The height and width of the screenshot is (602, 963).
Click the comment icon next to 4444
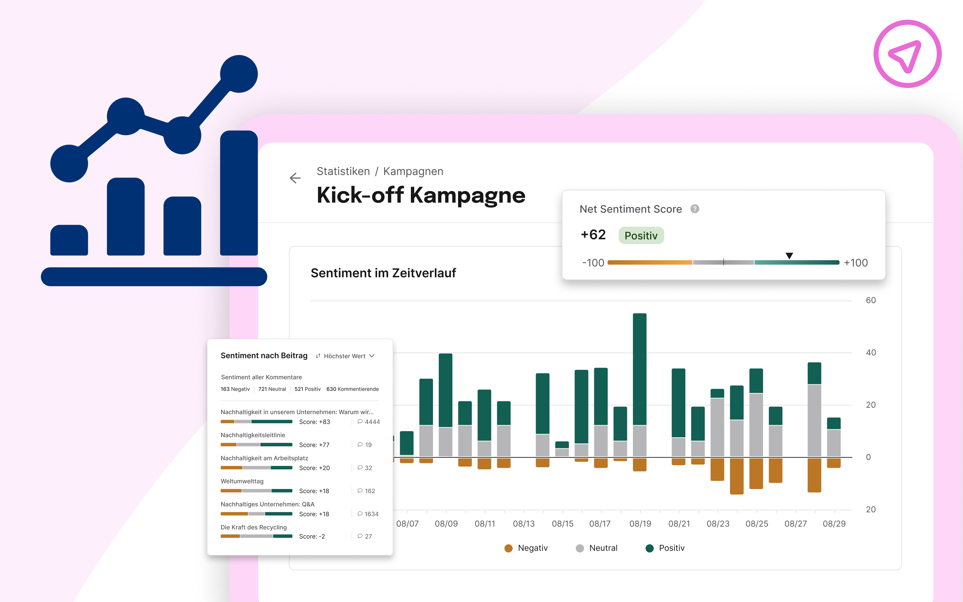coord(360,422)
